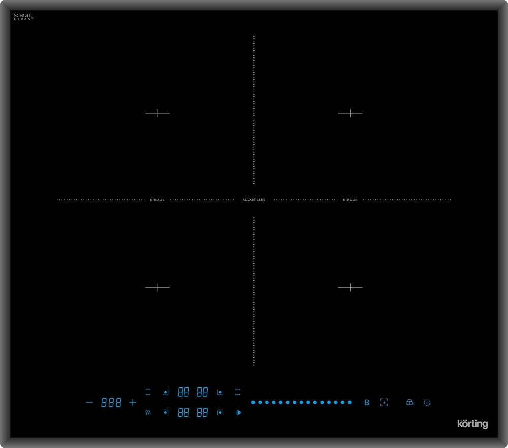Tap the keep-warm wavy heat icon
The image size is (508, 448).
(x=148, y=412)
